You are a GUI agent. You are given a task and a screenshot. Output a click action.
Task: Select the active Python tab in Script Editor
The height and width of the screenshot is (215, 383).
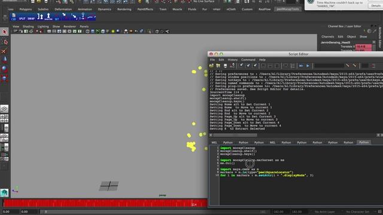[364, 142]
